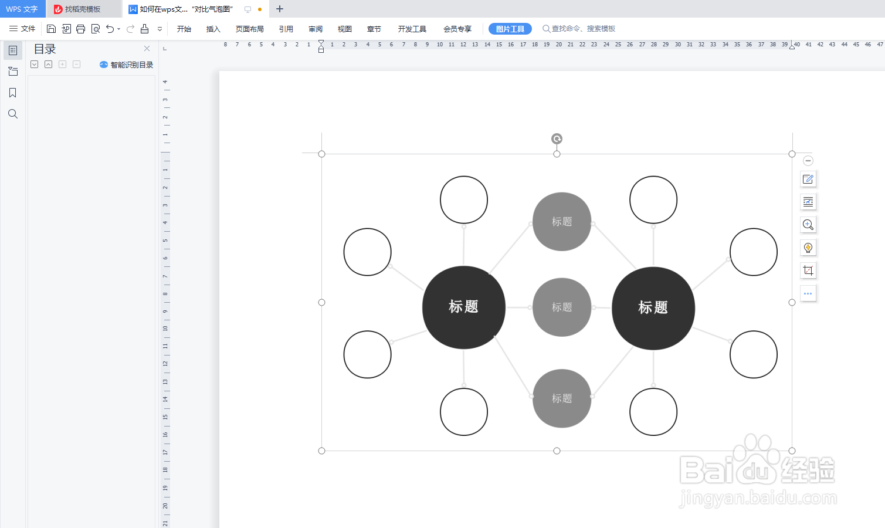Click the plus button in 目录 panel
Viewport: 885px width, 528px height.
tap(63, 65)
